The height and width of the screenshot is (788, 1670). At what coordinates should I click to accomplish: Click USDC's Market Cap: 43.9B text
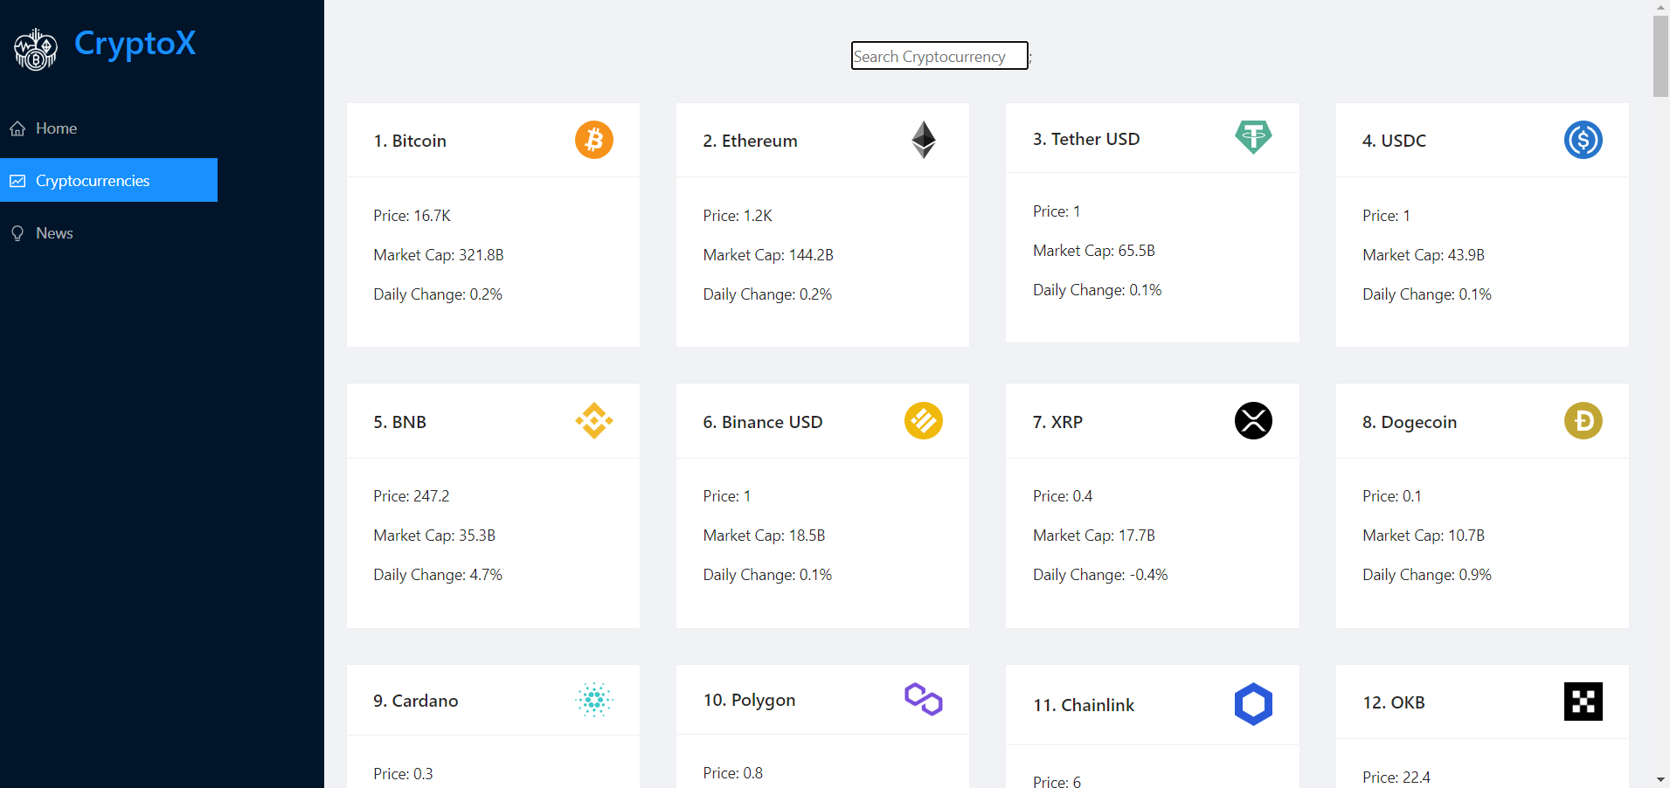[1424, 255]
